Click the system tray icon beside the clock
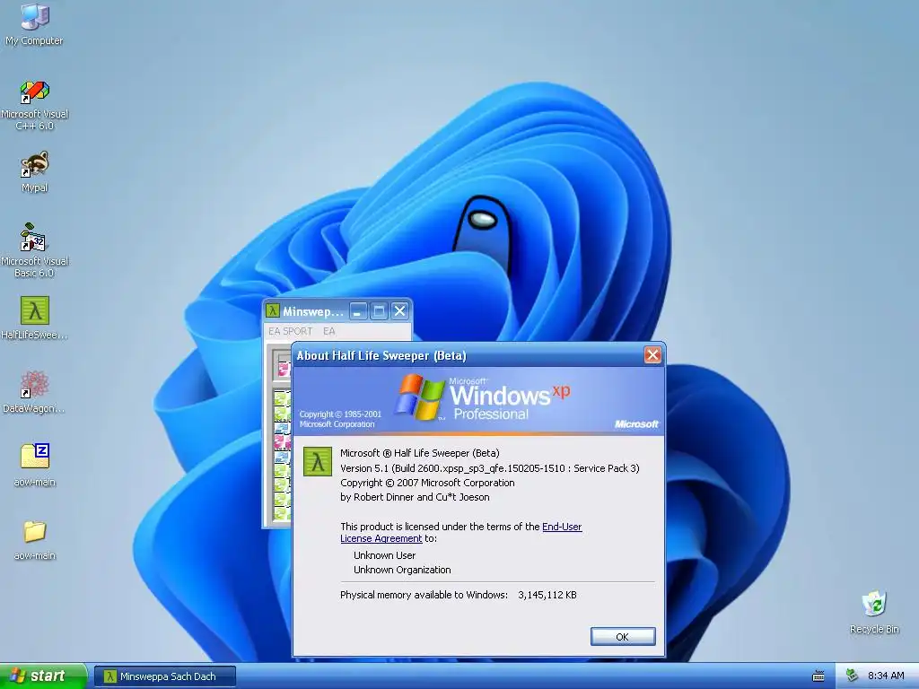 tap(852, 676)
